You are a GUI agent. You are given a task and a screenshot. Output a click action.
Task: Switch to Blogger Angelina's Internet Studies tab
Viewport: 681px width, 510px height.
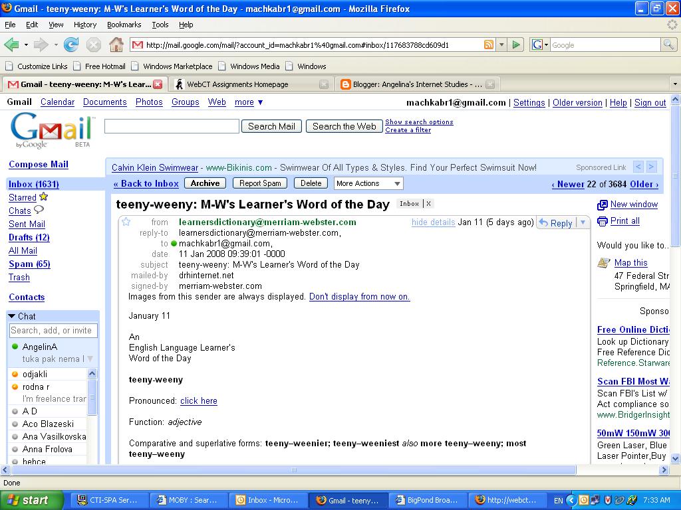(x=418, y=84)
